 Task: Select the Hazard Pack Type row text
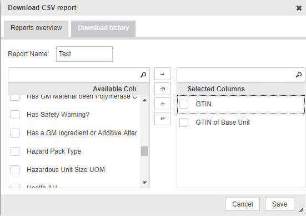coord(54,151)
